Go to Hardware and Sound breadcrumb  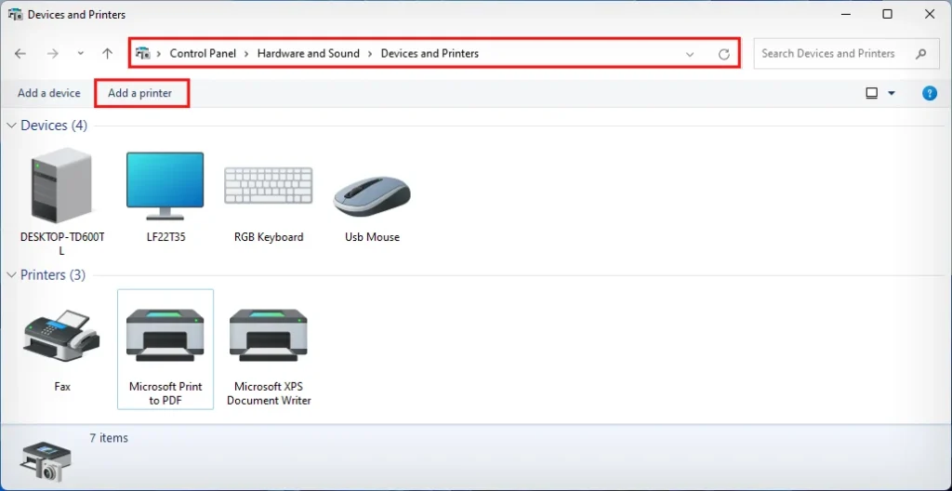pos(308,54)
